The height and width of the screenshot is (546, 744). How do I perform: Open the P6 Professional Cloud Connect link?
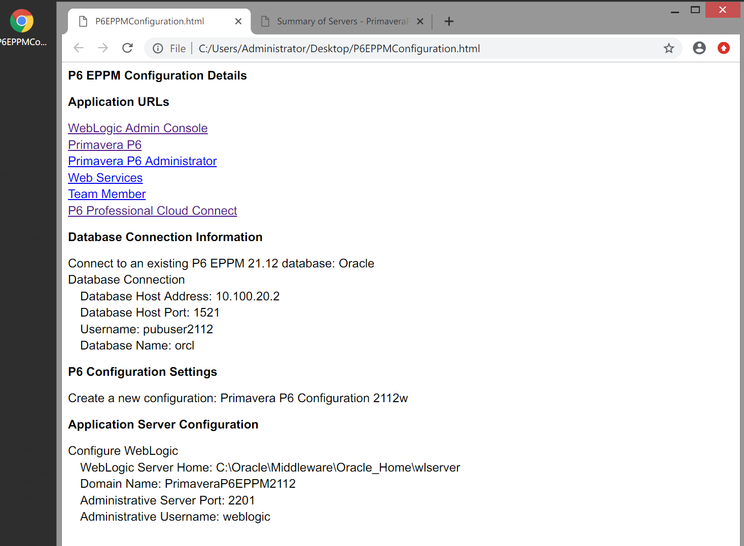153,211
